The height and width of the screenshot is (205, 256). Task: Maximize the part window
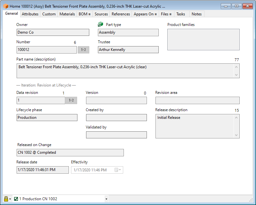click(x=236, y=6)
